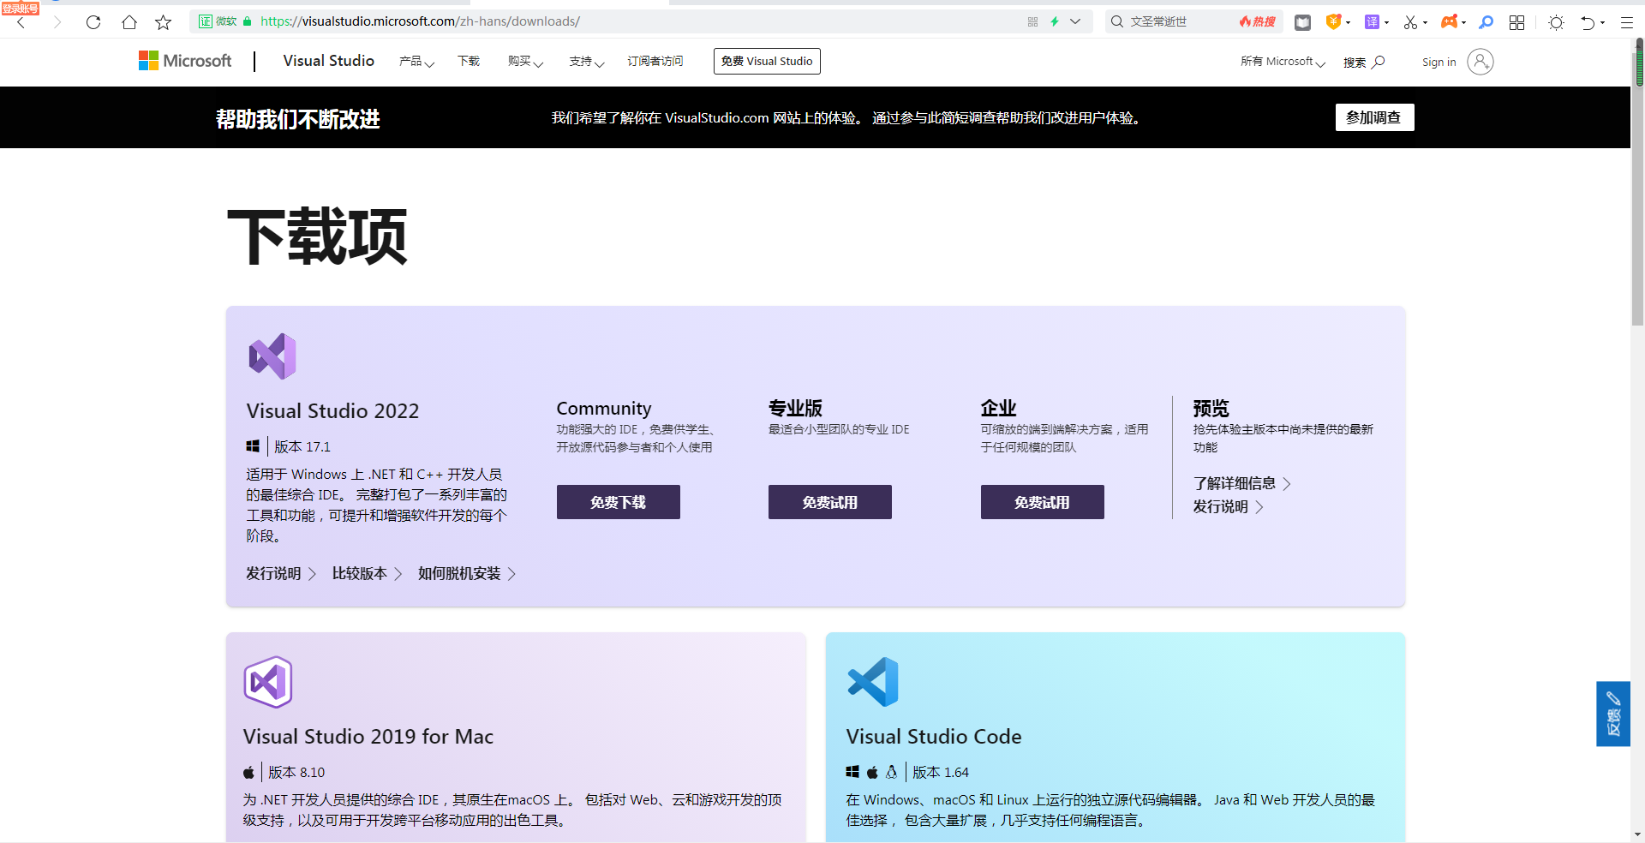Viewport: 1645px width, 843px height.
Task: Open the game center gamepad icon
Action: (x=1451, y=21)
